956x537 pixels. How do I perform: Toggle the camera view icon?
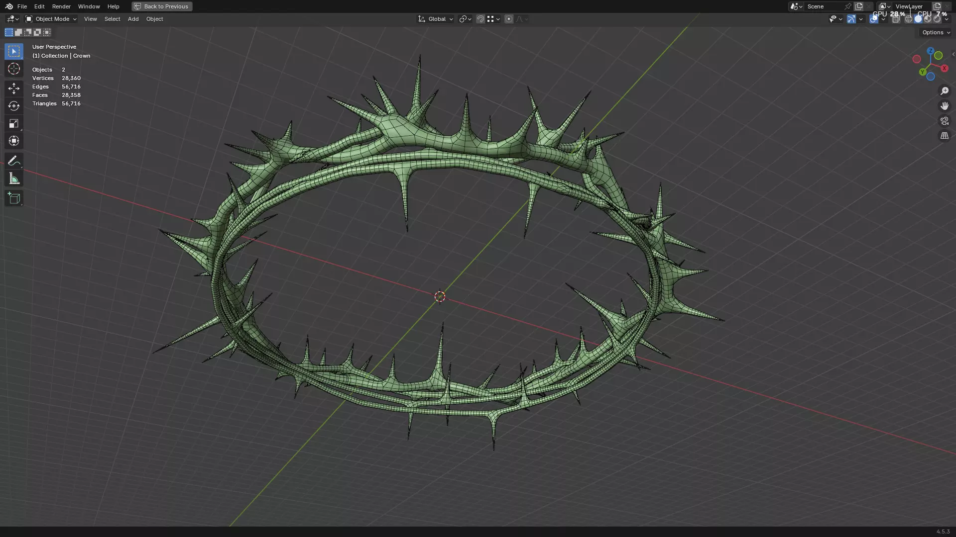945,121
